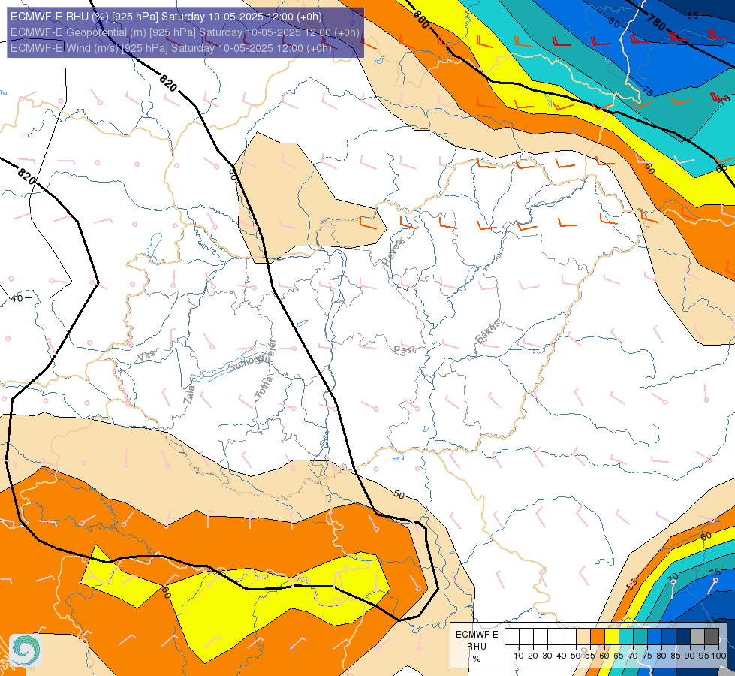The height and width of the screenshot is (676, 735).
Task: Click the 'Békés' county label
Action: coord(488,332)
